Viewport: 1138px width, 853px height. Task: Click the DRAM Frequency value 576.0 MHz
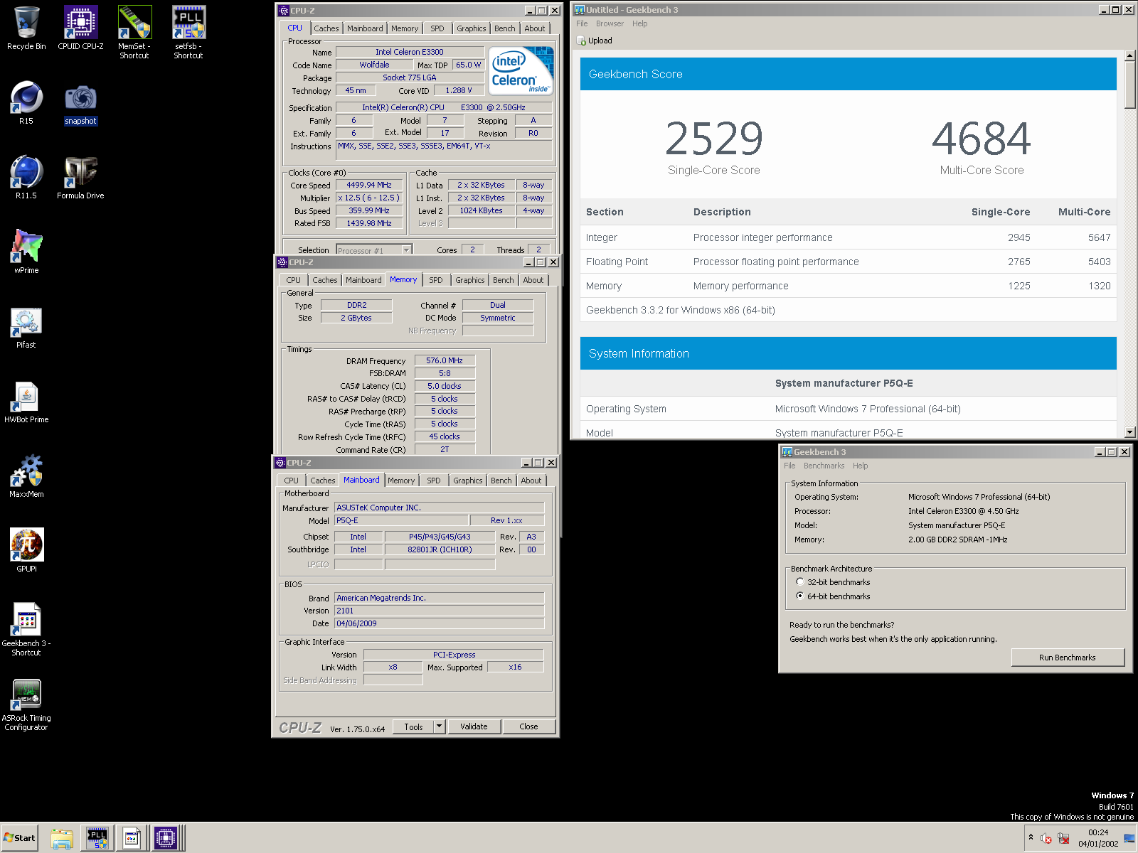[x=445, y=360]
